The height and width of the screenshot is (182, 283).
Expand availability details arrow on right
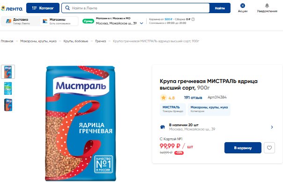coord(272,127)
